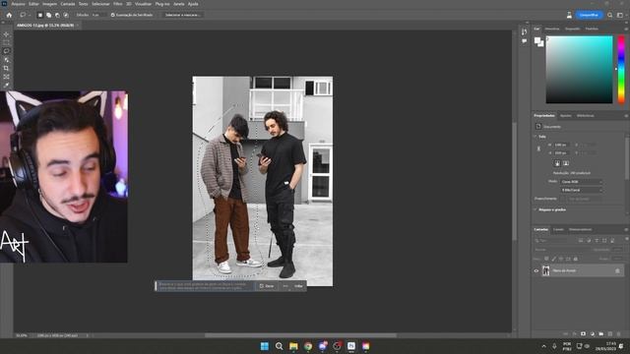Toggle smart object filter icon
The image size is (630, 354).
pyautogui.click(x=612, y=240)
